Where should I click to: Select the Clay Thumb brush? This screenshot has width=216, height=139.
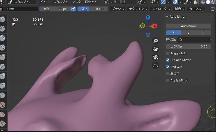[2, 57]
